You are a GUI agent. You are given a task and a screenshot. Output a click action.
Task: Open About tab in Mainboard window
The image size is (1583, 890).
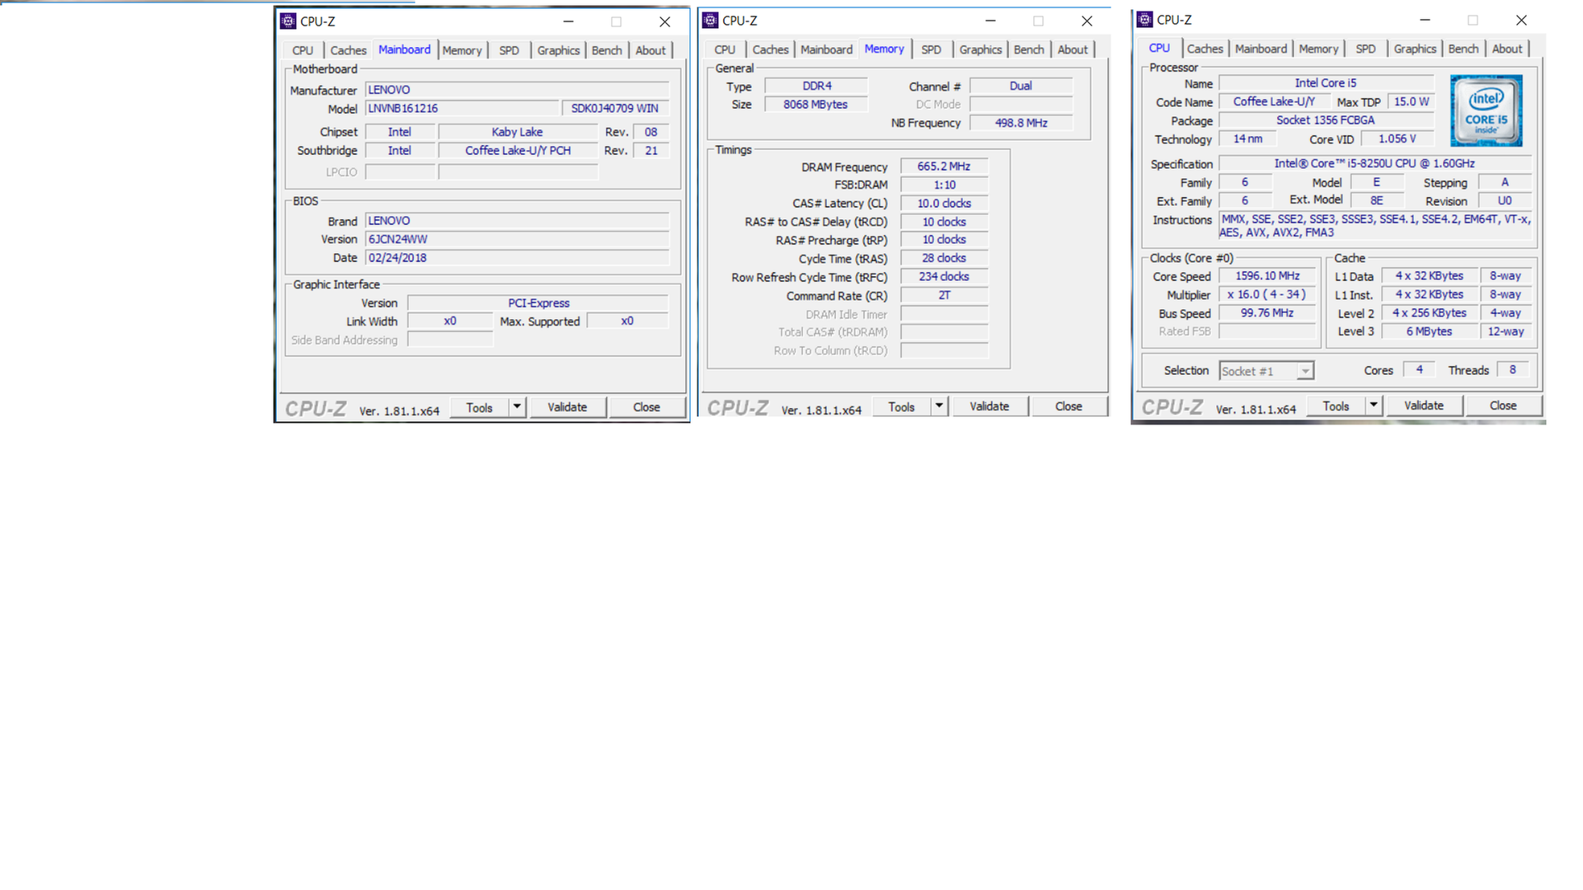point(651,50)
